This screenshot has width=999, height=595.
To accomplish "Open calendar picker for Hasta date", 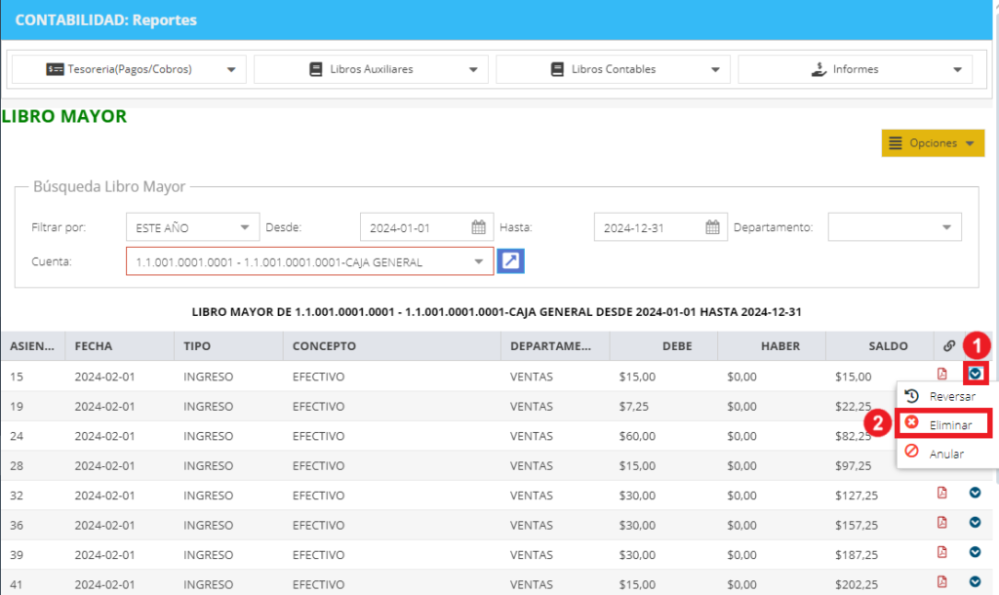I will pos(712,227).
